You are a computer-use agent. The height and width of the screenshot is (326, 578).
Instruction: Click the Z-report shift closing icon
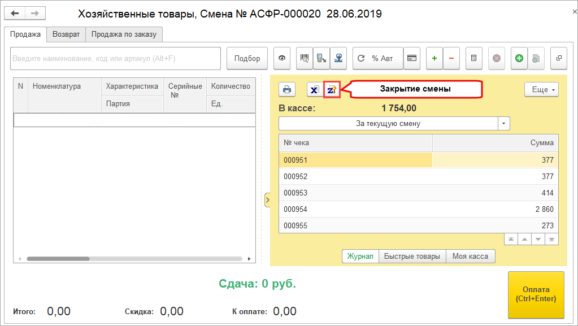(332, 89)
